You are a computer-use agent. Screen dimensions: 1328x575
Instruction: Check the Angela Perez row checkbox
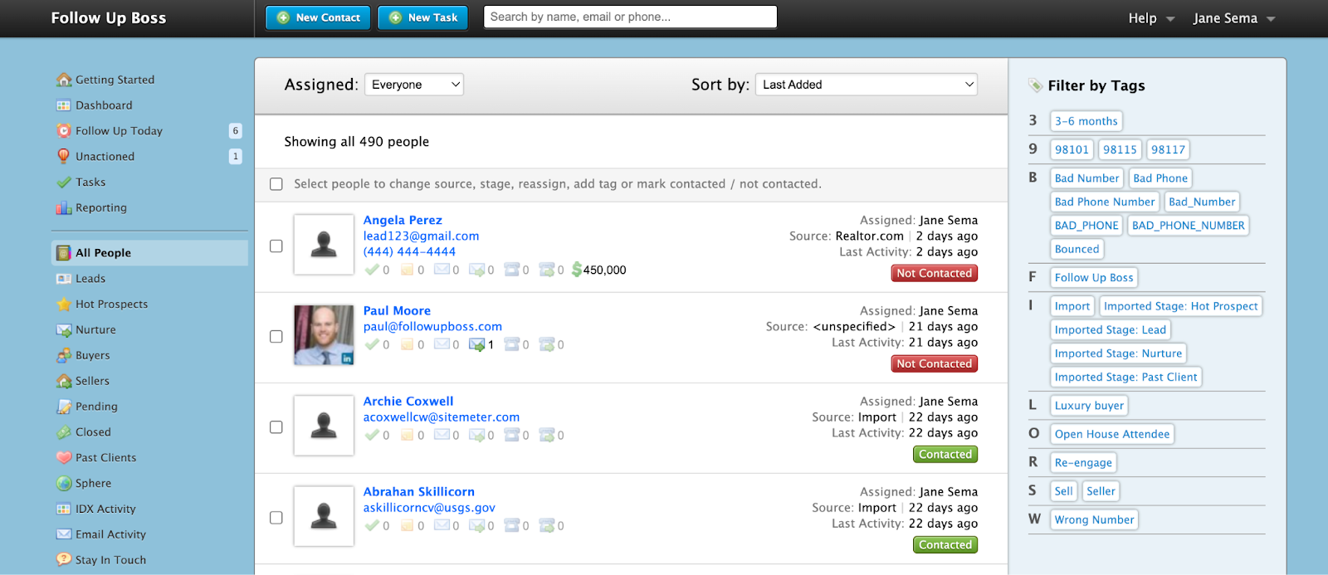click(276, 246)
